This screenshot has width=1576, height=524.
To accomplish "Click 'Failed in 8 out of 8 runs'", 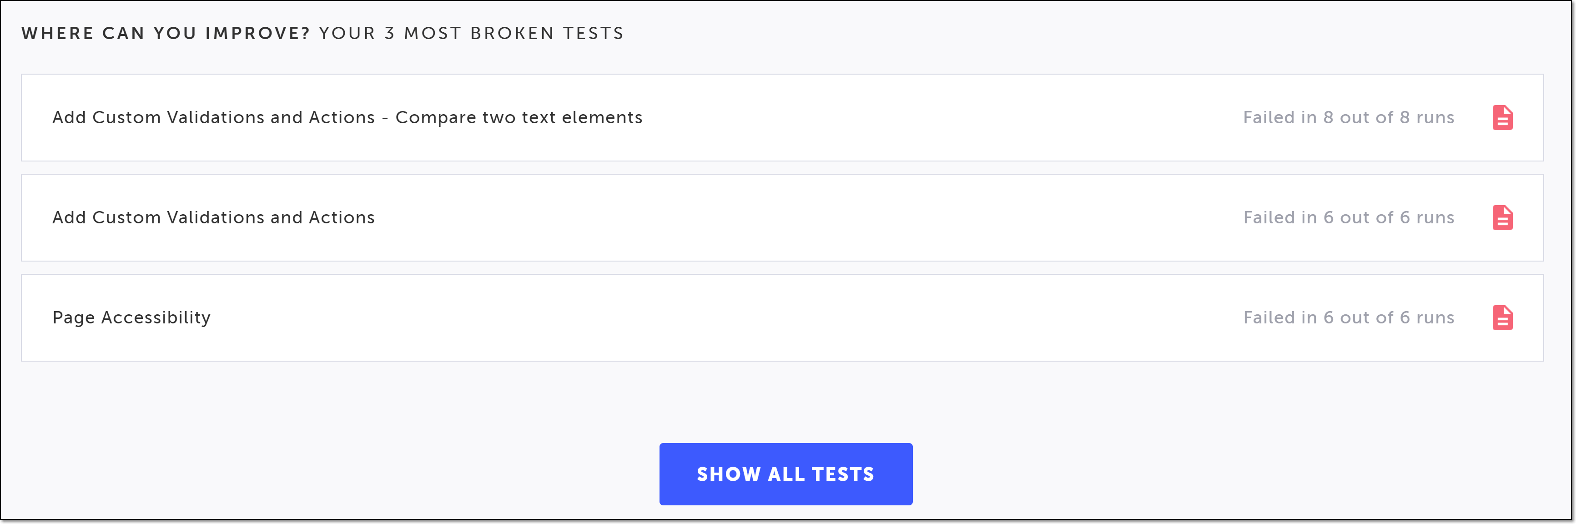I will 1349,117.
